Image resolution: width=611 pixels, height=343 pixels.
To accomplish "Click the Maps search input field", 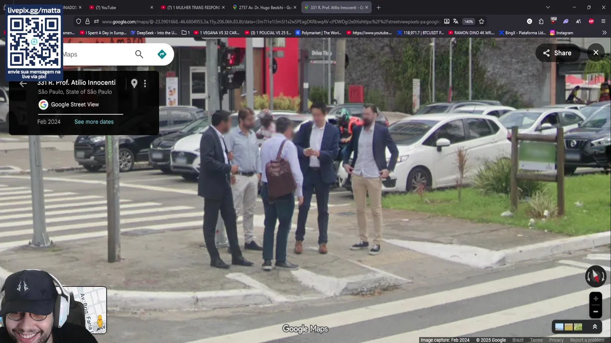I will click(x=95, y=54).
